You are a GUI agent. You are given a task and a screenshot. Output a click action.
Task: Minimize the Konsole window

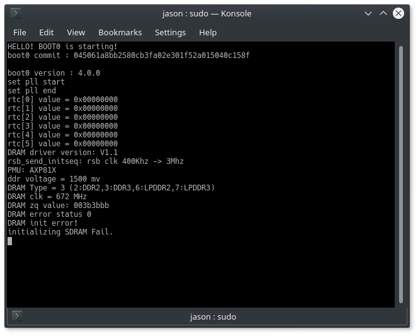point(368,13)
